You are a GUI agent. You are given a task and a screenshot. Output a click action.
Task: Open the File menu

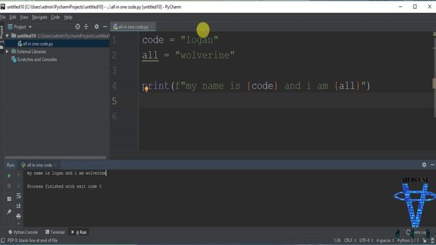(3, 17)
